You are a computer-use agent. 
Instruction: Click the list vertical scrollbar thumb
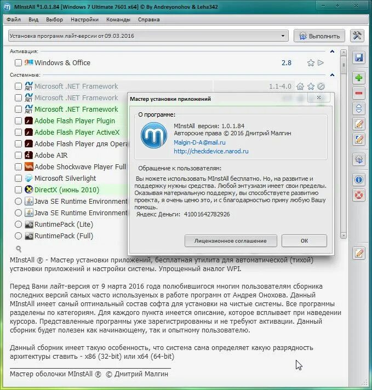(x=344, y=65)
